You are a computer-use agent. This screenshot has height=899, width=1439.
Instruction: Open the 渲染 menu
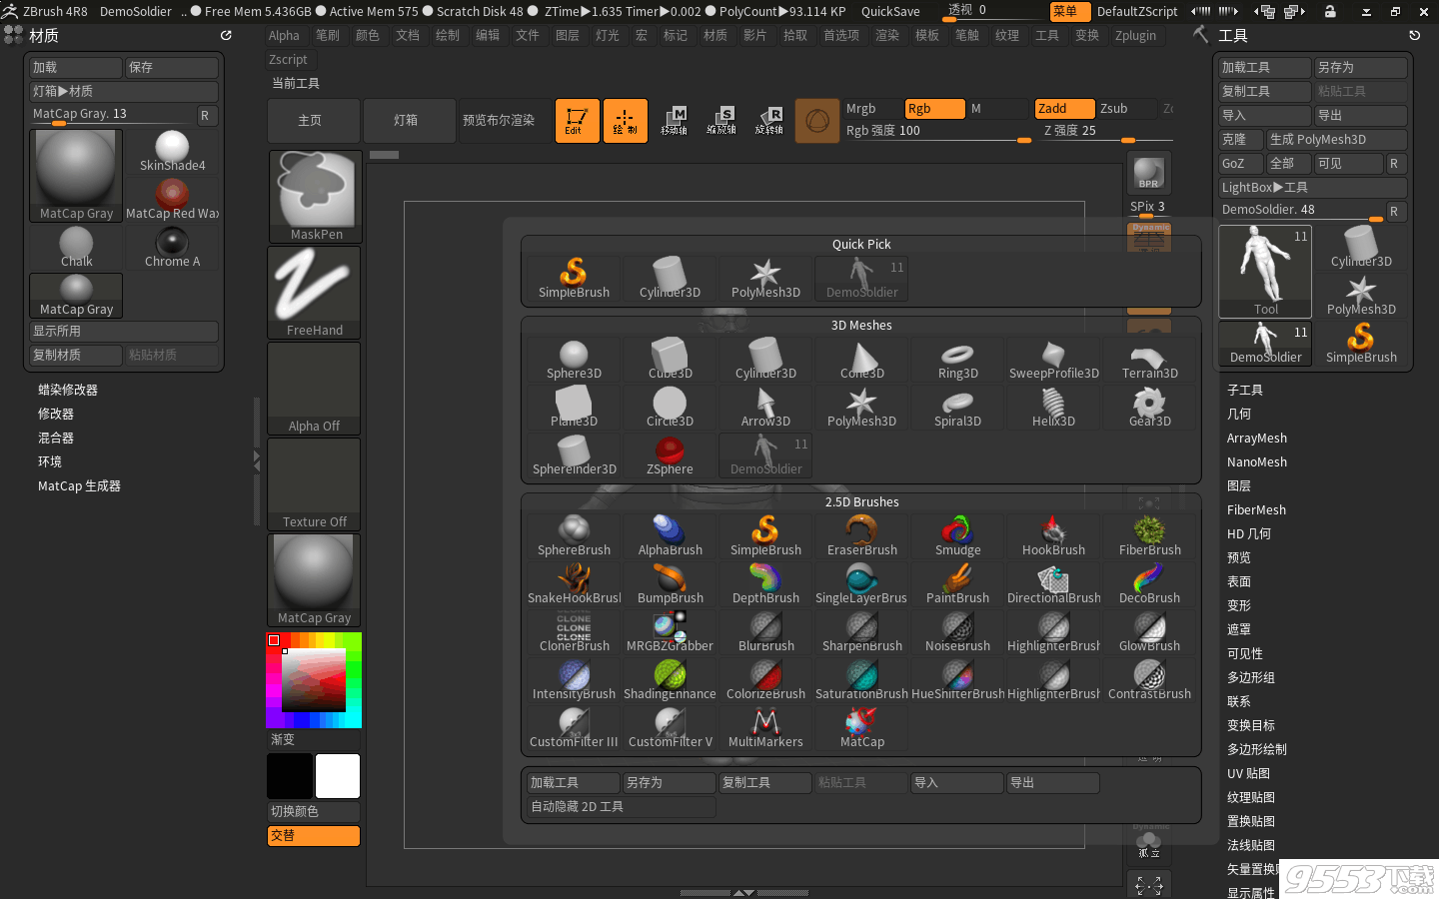click(x=887, y=36)
